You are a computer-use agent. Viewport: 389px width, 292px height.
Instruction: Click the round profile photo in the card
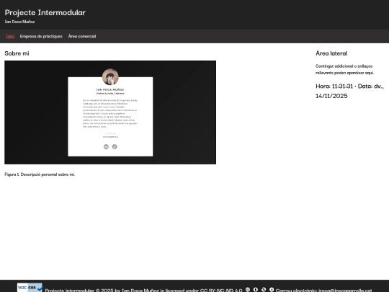point(110,76)
